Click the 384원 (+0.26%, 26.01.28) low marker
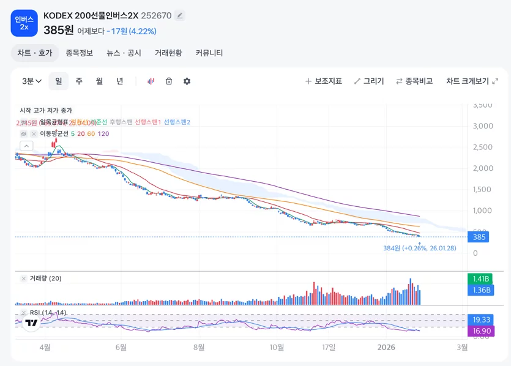511x366 pixels. pos(419,248)
